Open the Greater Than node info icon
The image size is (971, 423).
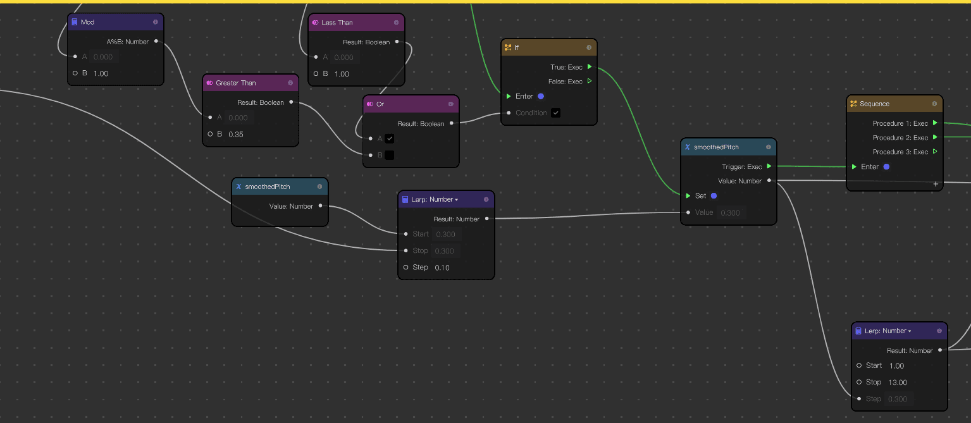tap(290, 83)
